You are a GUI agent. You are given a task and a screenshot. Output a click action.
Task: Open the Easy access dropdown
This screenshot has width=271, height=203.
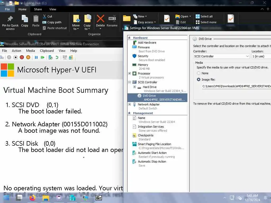tap(145, 22)
